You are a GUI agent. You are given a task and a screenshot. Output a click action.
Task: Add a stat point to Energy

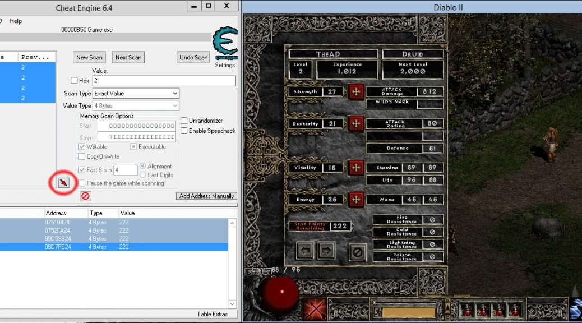[x=355, y=200]
